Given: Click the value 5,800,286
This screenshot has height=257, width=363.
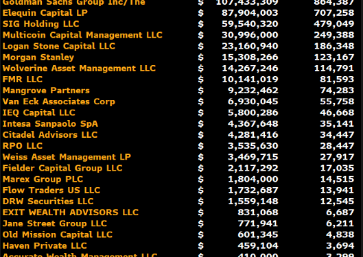Looking at the screenshot, I should [253, 113].
